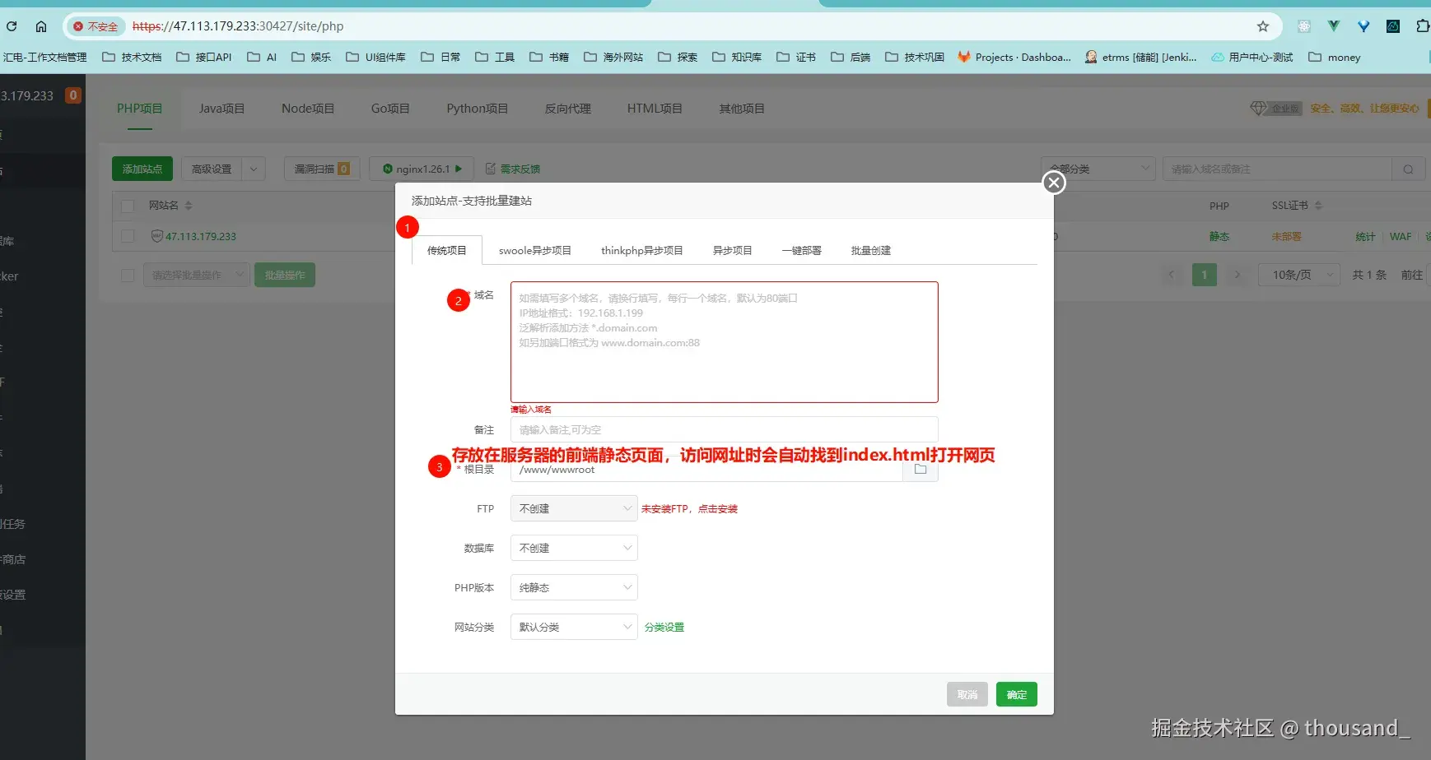The width and height of the screenshot is (1431, 760).
Task: Open the 海外网站 bookmark folder
Action: point(613,58)
